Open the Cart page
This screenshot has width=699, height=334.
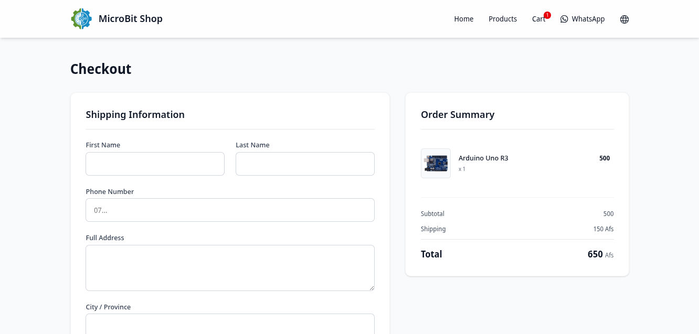(x=539, y=19)
